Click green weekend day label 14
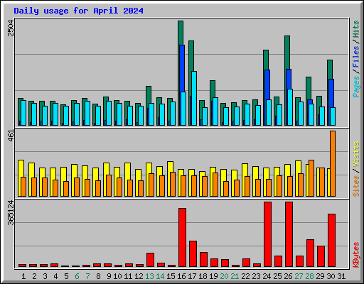 pyautogui.click(x=160, y=276)
